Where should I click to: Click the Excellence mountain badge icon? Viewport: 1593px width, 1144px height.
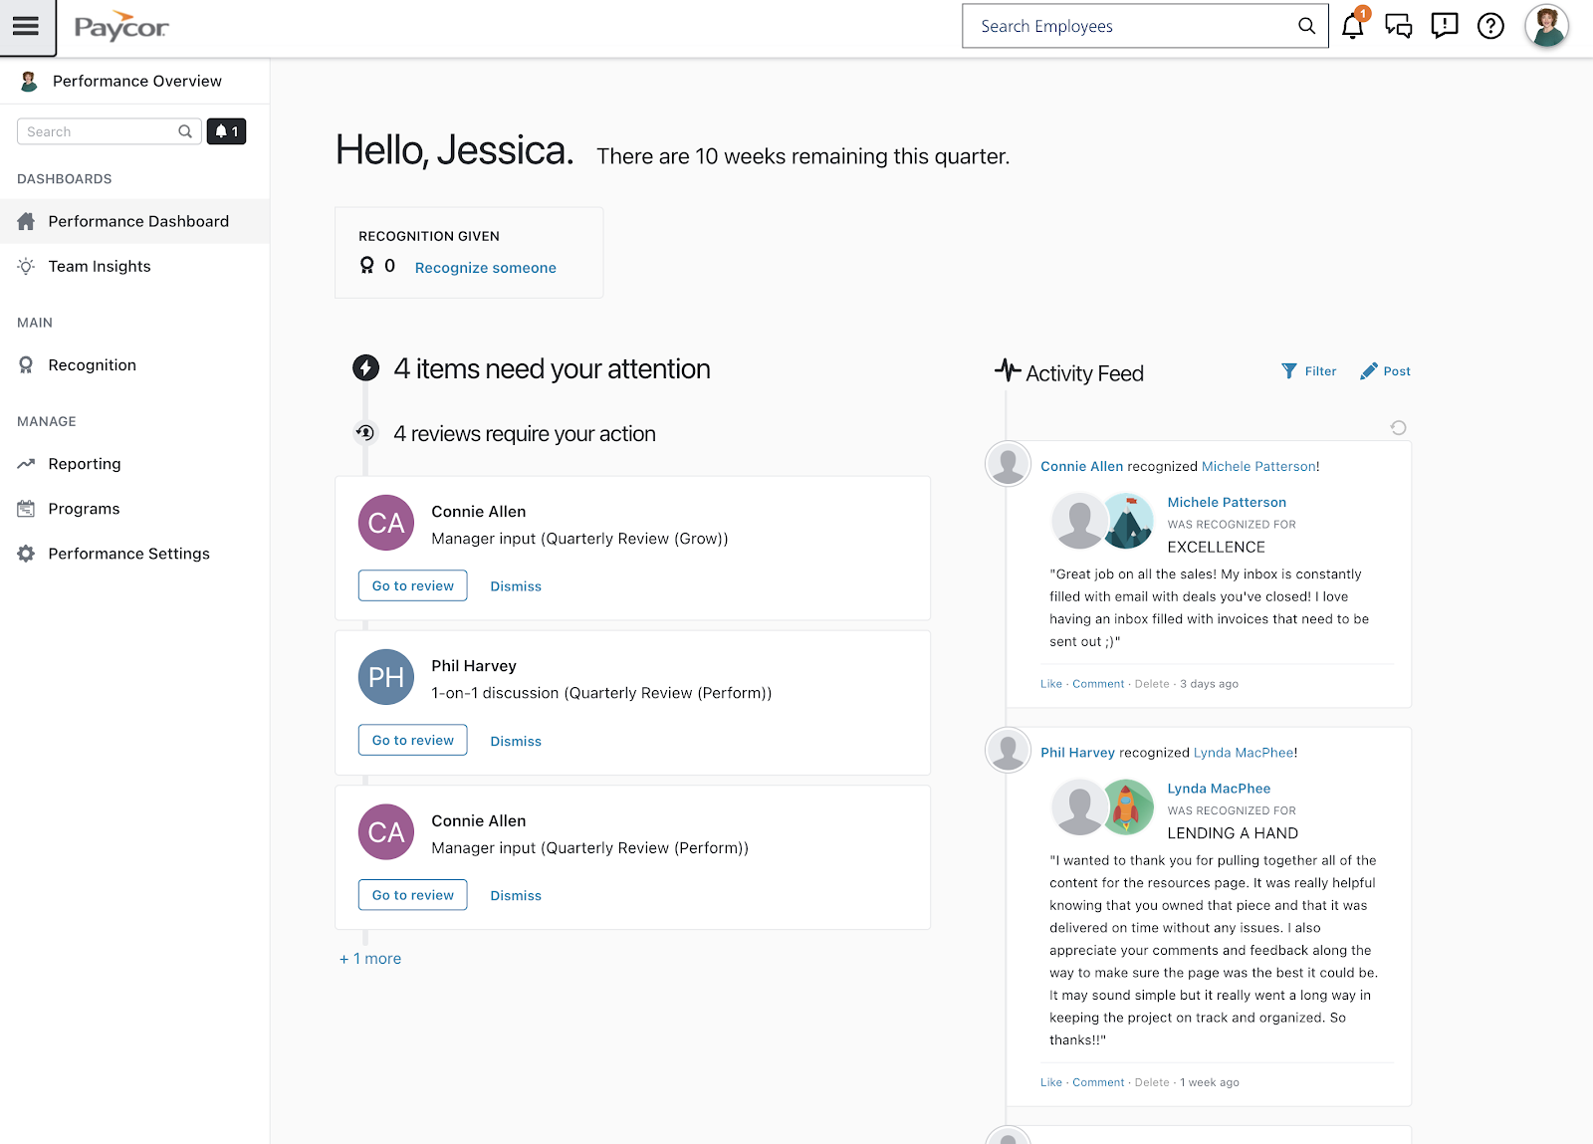pos(1128,521)
